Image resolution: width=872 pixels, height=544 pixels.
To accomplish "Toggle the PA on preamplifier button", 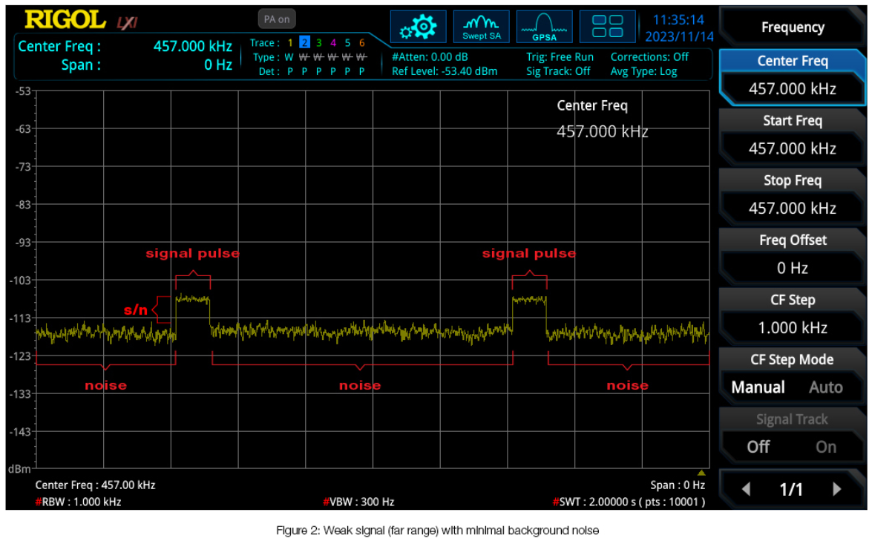I will 276,20.
